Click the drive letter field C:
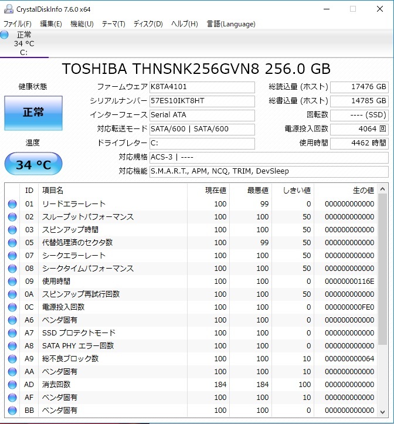Screen dimensions: 394x424 202,143
